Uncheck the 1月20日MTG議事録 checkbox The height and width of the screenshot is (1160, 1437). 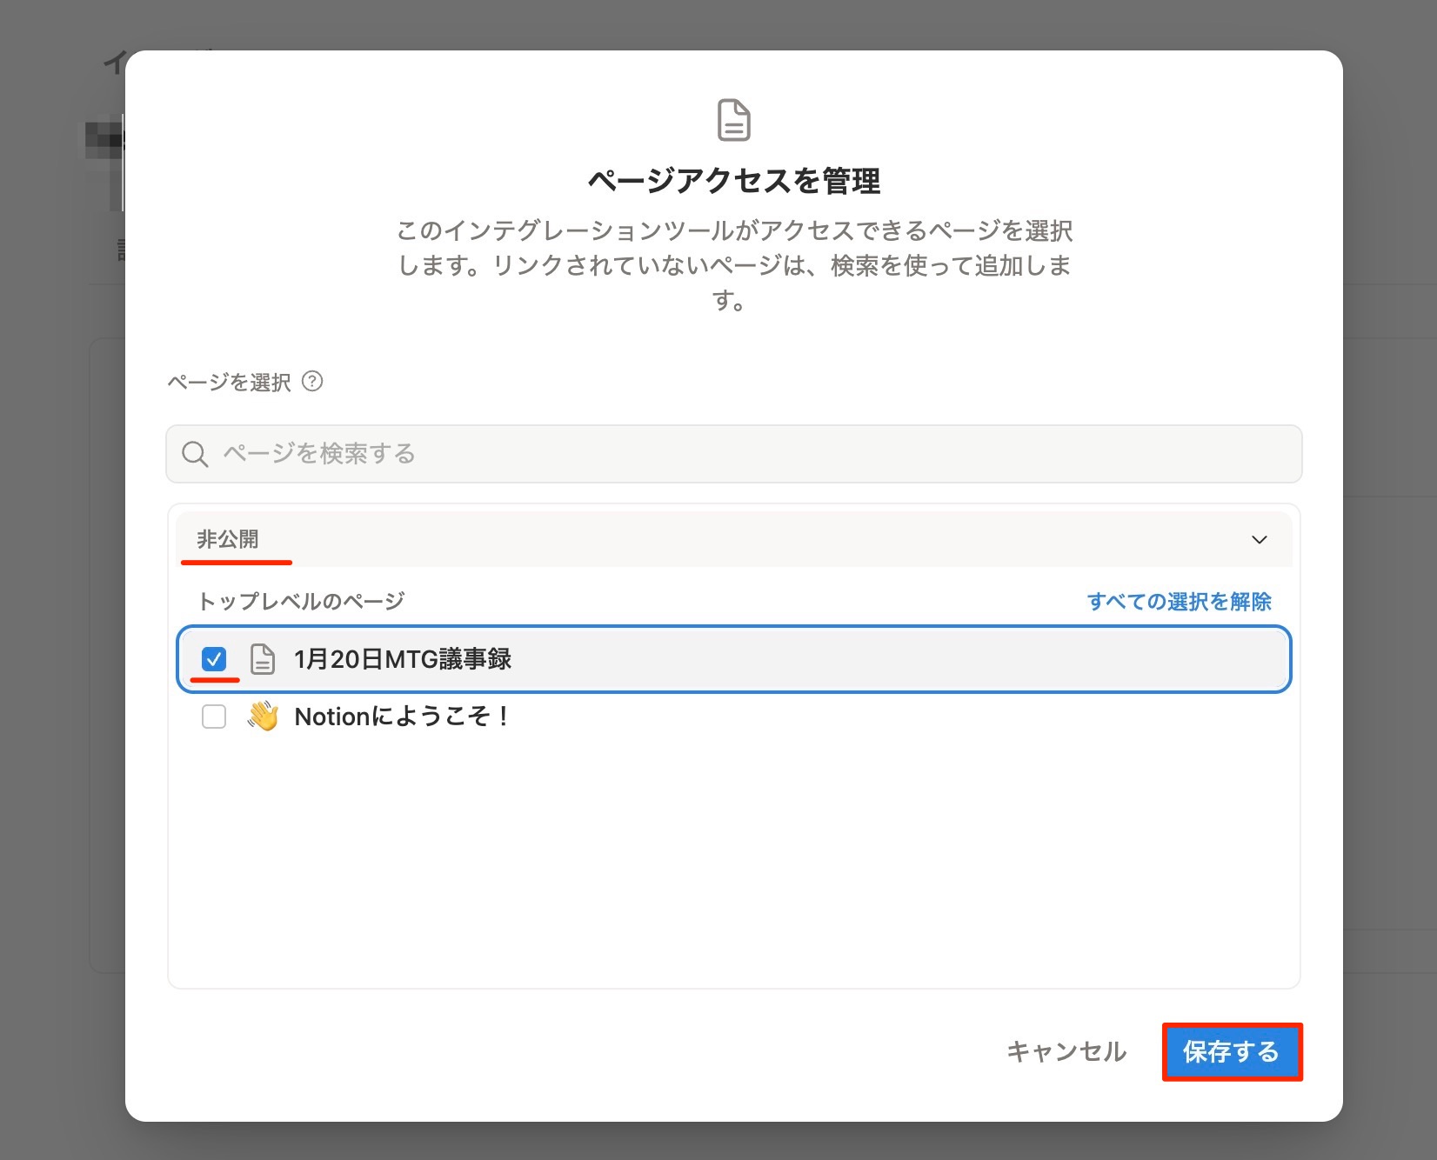[x=214, y=659]
